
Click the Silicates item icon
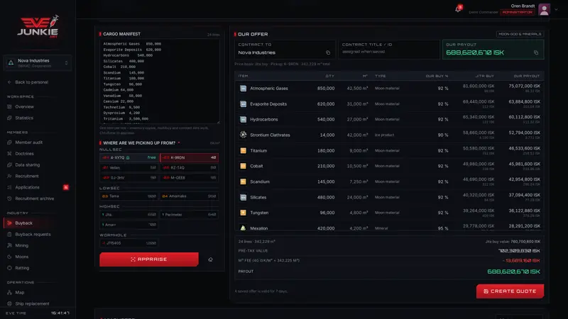coord(243,197)
